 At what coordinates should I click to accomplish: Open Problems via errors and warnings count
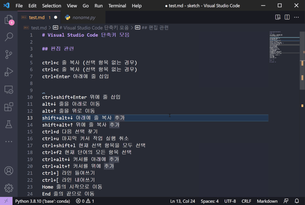coord(85,201)
